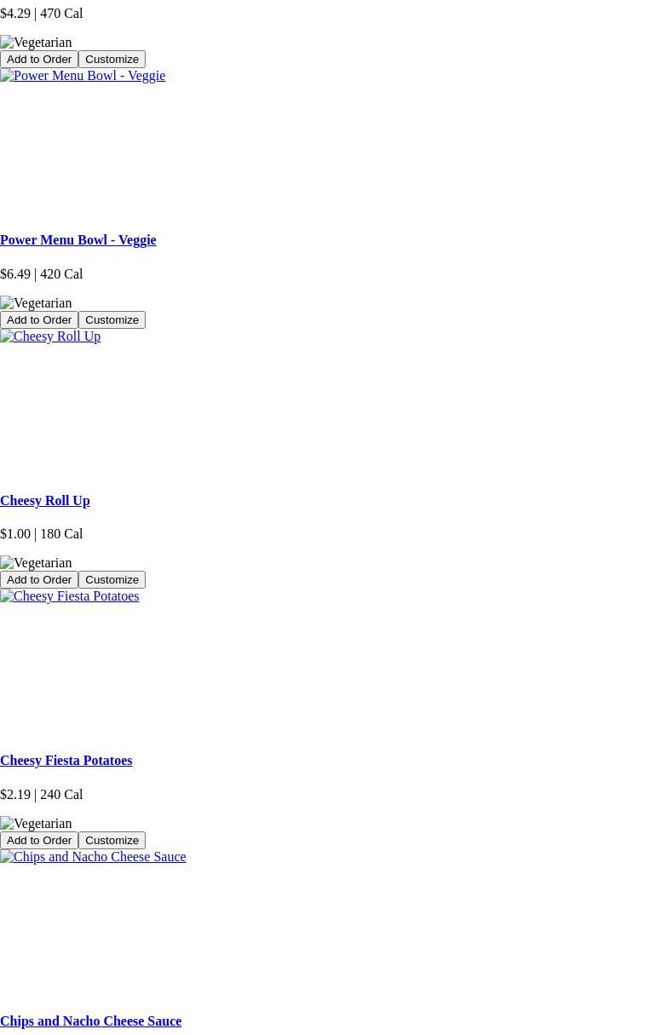Add Cheesy Roll Up to order
Screen dimensions: 655x1035
coord(39,580)
